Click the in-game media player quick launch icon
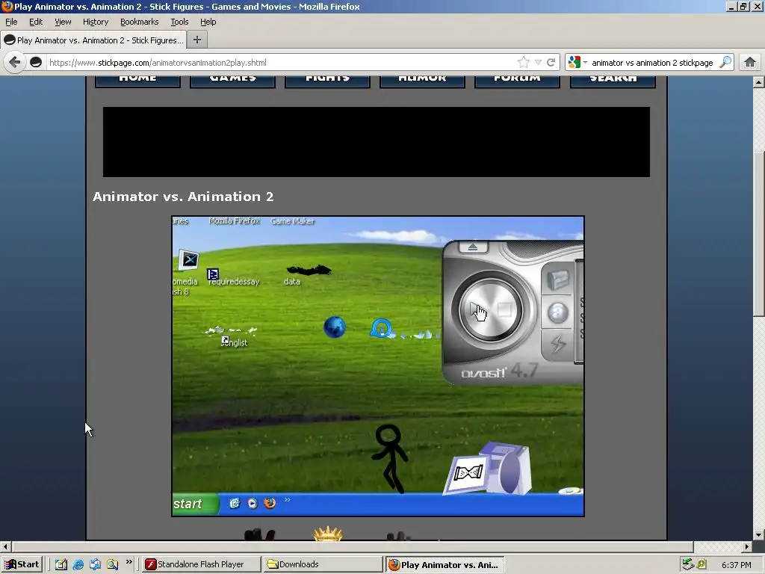765x574 pixels. coord(253,503)
